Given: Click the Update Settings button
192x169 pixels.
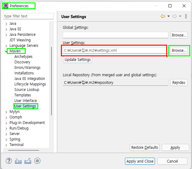Looking at the screenshot, I should tap(77, 60).
